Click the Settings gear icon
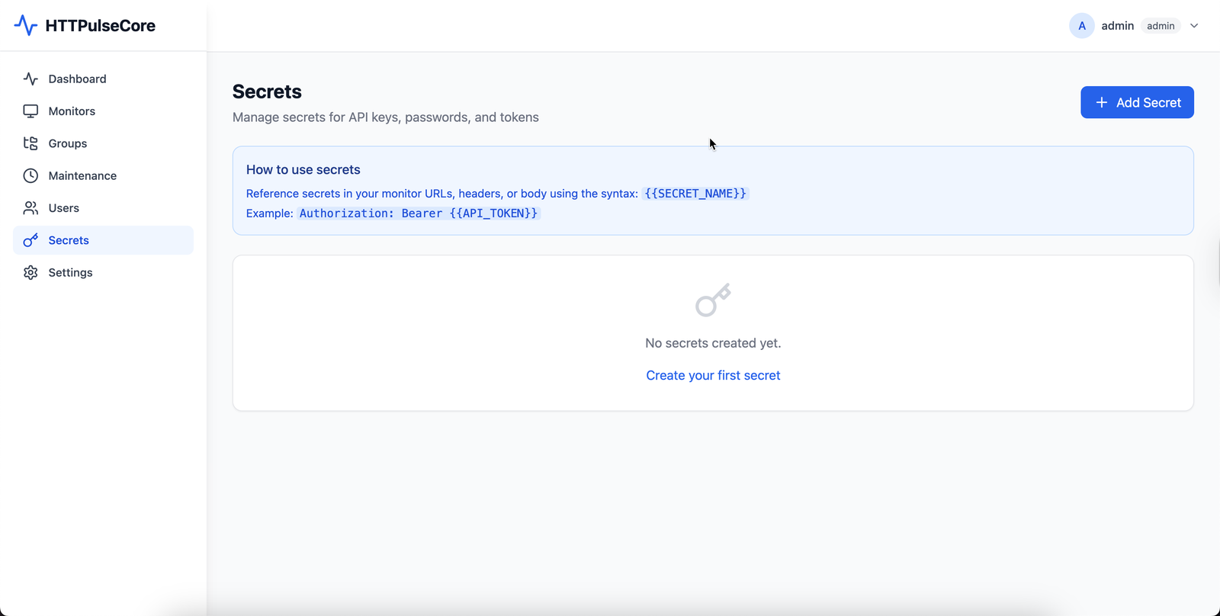The height and width of the screenshot is (616, 1220). pos(30,273)
